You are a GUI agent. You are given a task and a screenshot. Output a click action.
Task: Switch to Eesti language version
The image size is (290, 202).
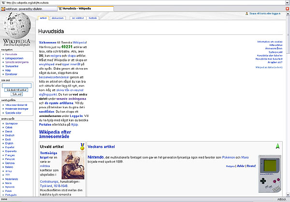click(8, 140)
